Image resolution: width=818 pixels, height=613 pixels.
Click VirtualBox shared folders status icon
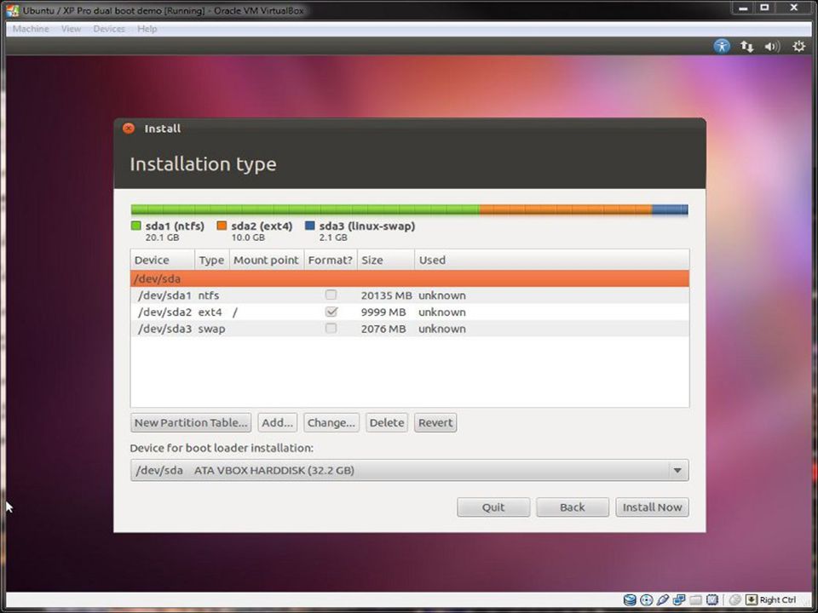695,600
